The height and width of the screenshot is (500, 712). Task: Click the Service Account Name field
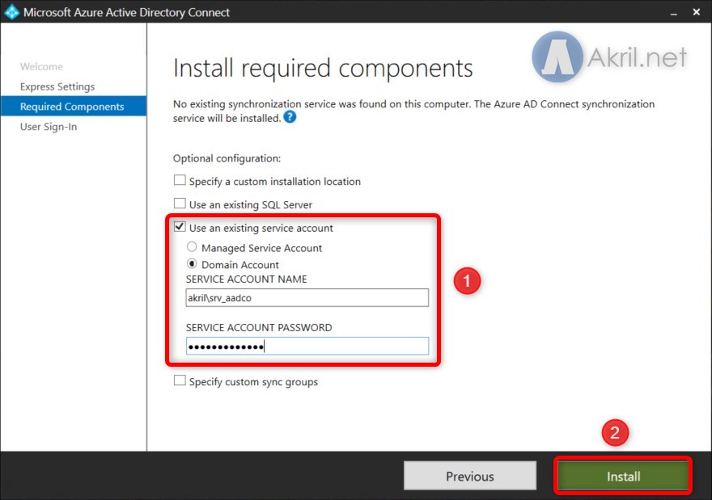307,298
